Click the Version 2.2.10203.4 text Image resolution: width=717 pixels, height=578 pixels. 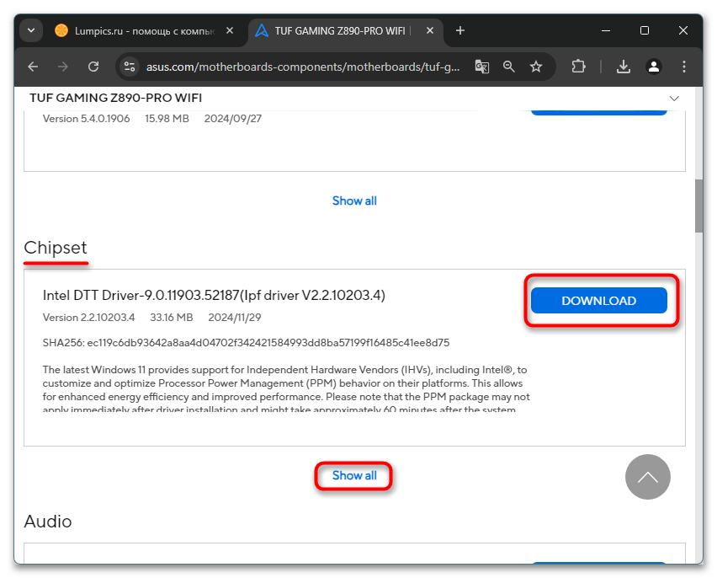88,318
